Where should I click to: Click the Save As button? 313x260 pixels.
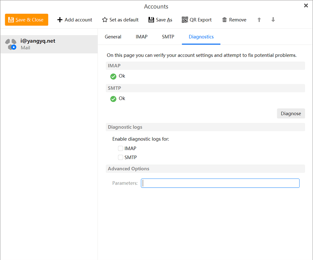click(x=160, y=20)
